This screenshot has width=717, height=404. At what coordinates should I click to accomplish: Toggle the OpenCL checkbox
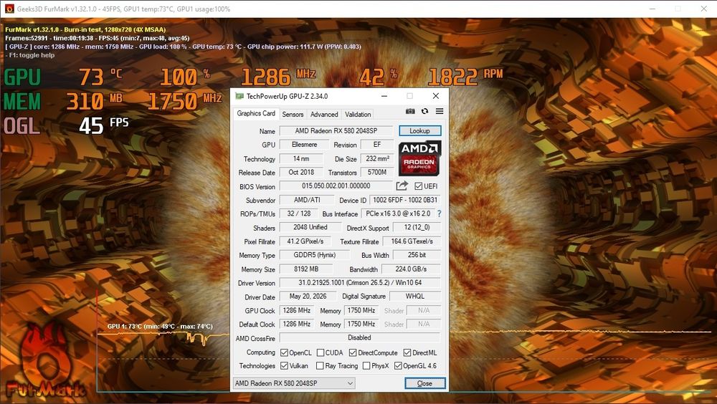(x=284, y=352)
